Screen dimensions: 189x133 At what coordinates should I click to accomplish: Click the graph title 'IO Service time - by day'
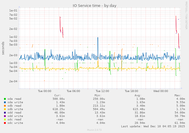(x=94, y=6)
